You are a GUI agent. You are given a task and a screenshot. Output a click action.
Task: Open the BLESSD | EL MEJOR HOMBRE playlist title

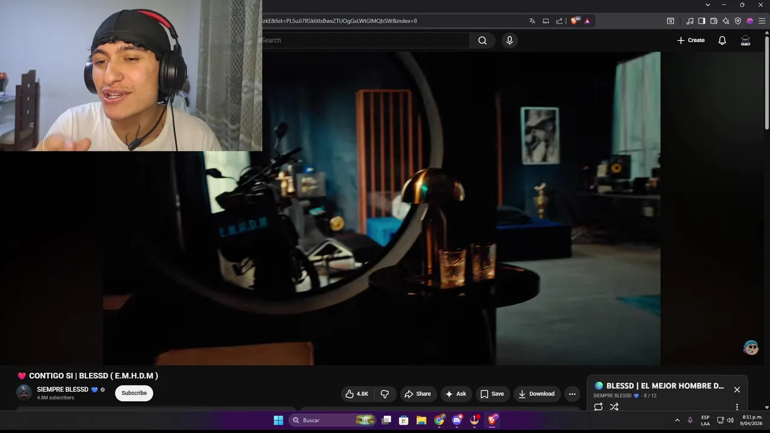pyautogui.click(x=665, y=386)
